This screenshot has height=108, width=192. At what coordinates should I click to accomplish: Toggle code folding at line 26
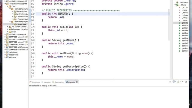(35, 40)
